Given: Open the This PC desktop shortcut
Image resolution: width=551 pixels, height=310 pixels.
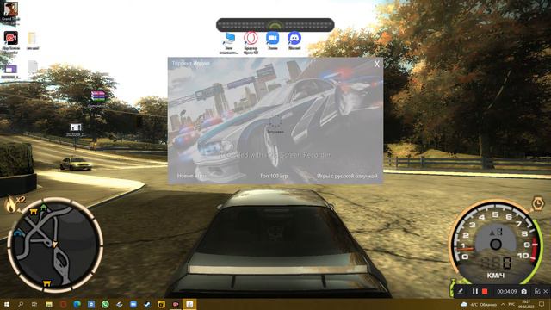Looking at the screenshot, I should click(x=229, y=43).
